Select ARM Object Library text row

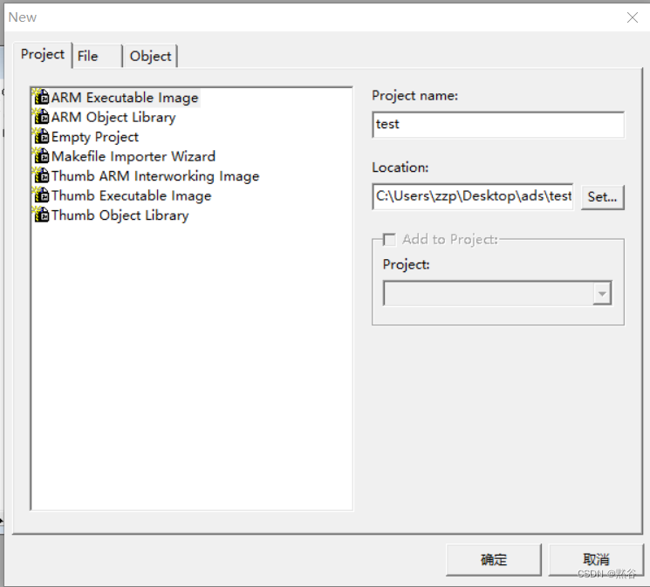[113, 118]
